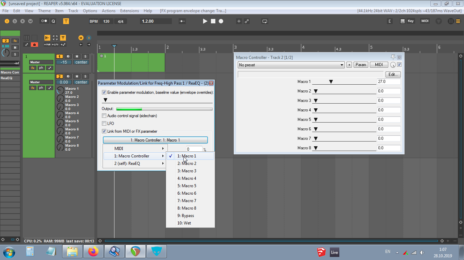The image size is (464, 260).
Task: Click the orange T button in the toolbar
Action: 66,21
